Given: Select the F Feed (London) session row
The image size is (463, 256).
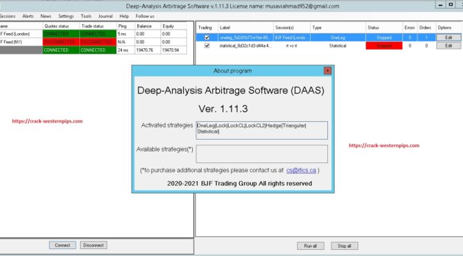Looking at the screenshot, I should 93,34.
